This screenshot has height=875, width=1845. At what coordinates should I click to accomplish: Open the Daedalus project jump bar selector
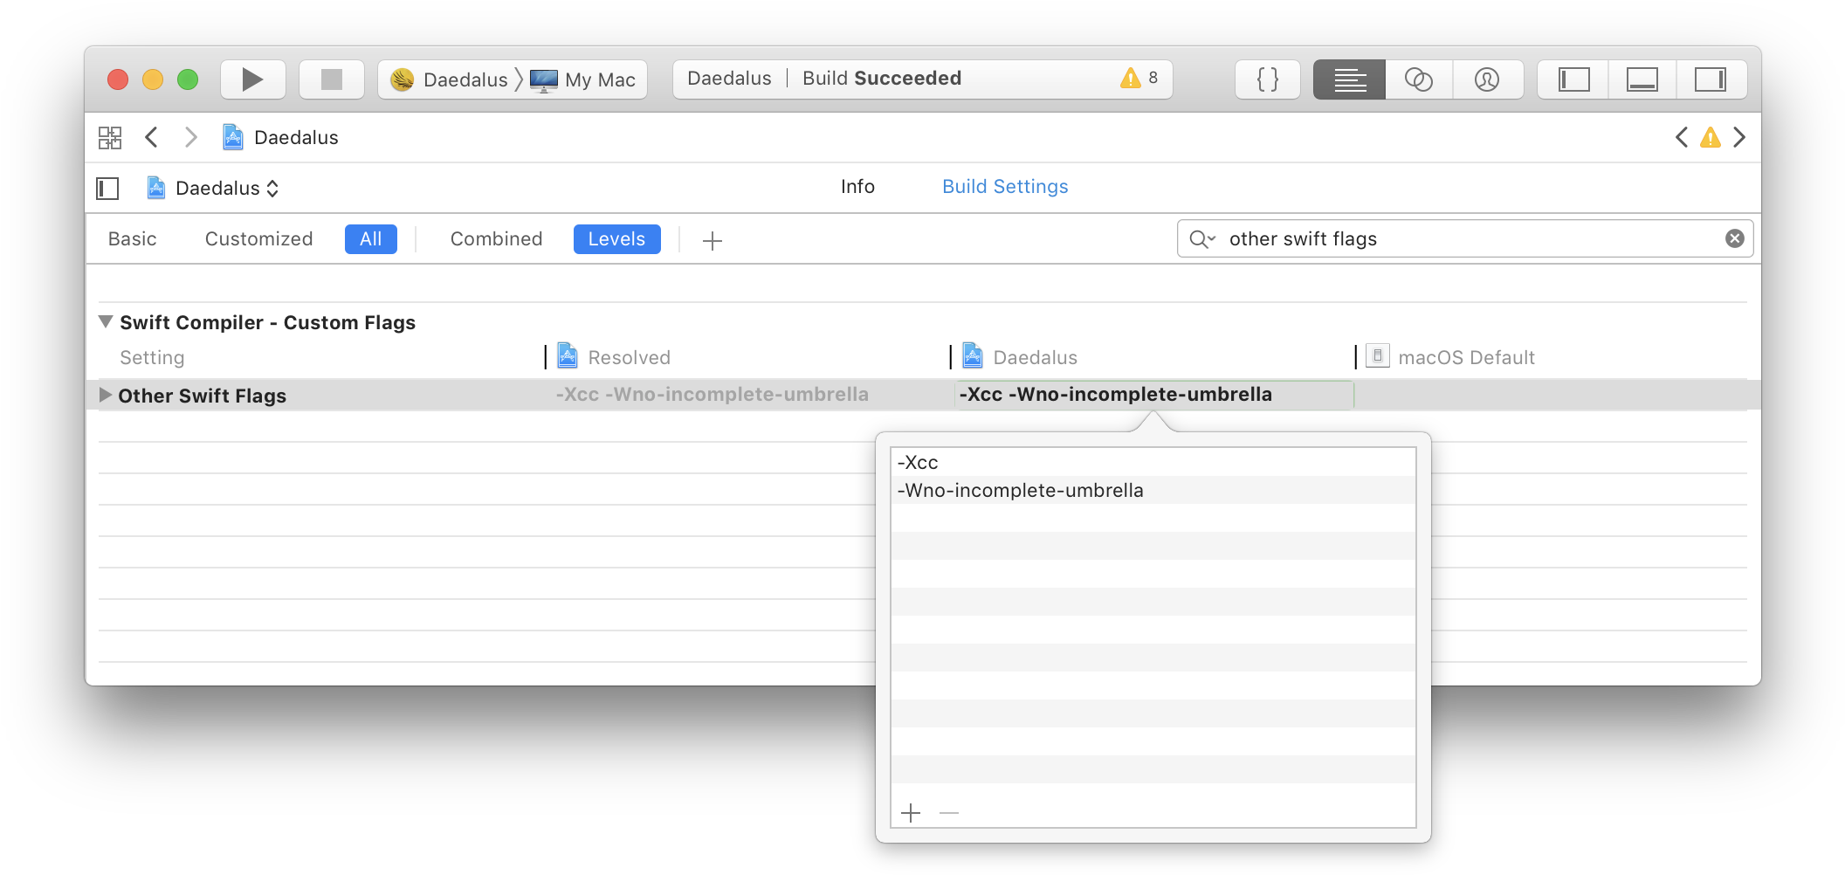click(x=212, y=188)
